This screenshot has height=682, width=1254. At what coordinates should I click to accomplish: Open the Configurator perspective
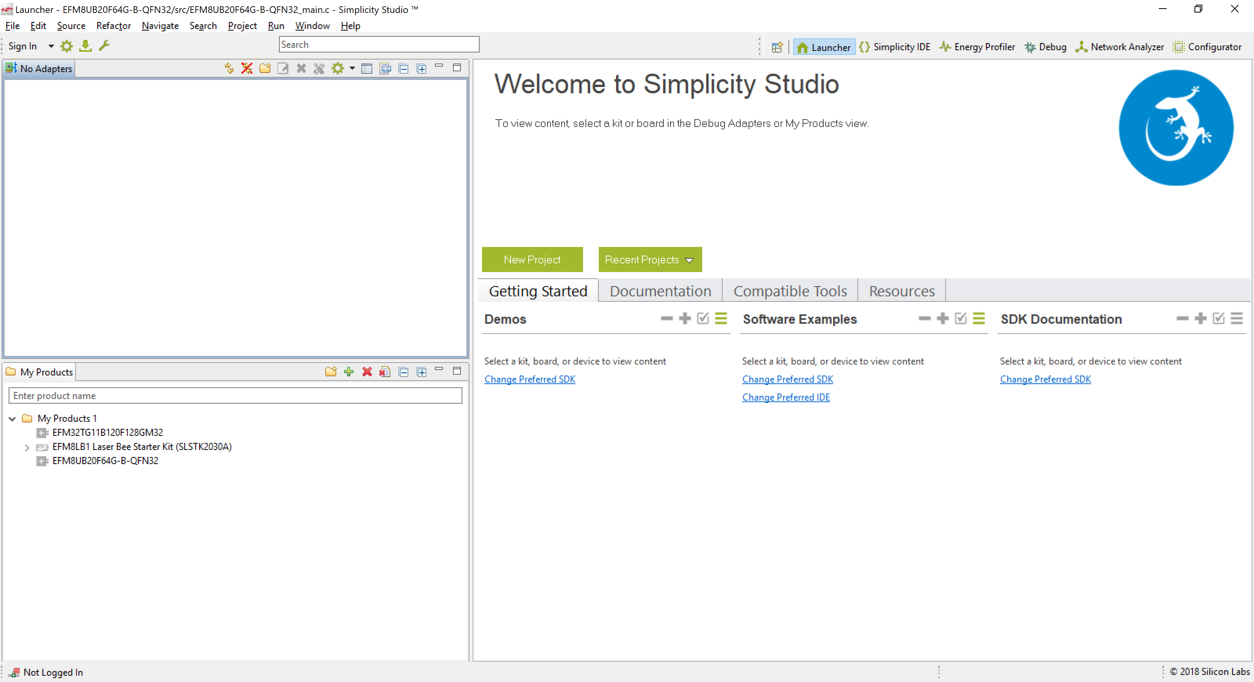pos(1207,47)
